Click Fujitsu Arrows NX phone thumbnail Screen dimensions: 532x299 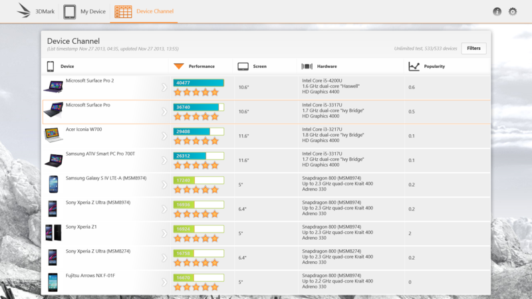click(x=53, y=282)
